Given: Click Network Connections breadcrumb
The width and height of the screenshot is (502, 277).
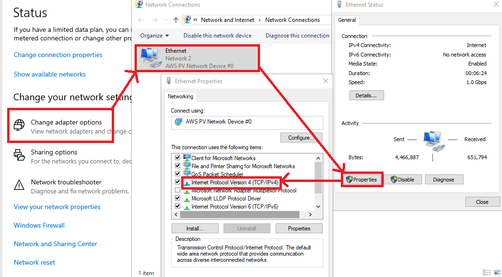Looking at the screenshot, I should pos(293,20).
